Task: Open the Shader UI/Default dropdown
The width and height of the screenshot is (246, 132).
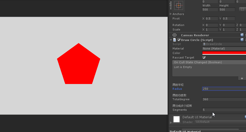Action: [x=220, y=122]
